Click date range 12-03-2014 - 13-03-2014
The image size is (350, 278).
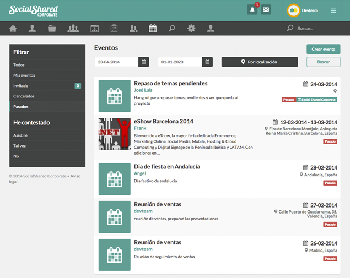309,122
